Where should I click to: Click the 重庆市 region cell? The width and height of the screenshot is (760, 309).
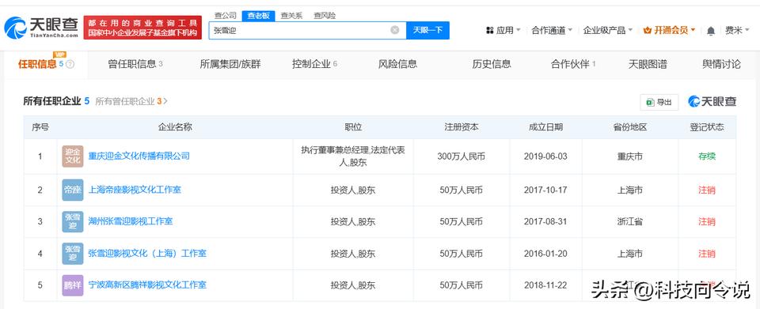tap(629, 156)
